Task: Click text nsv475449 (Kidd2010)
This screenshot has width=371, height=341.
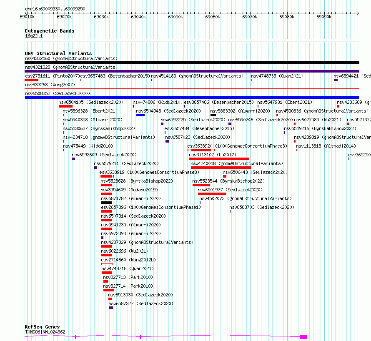Action: coord(88,146)
